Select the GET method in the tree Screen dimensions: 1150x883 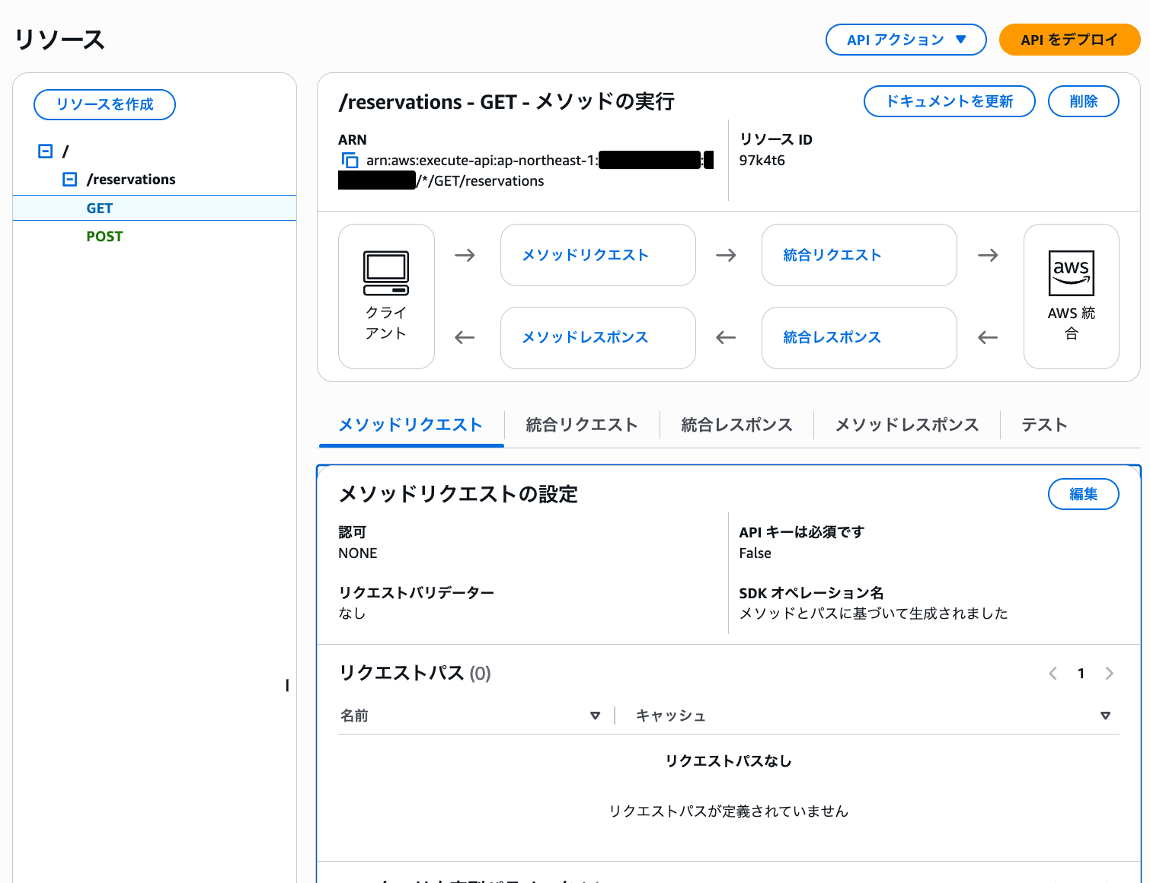(100, 207)
